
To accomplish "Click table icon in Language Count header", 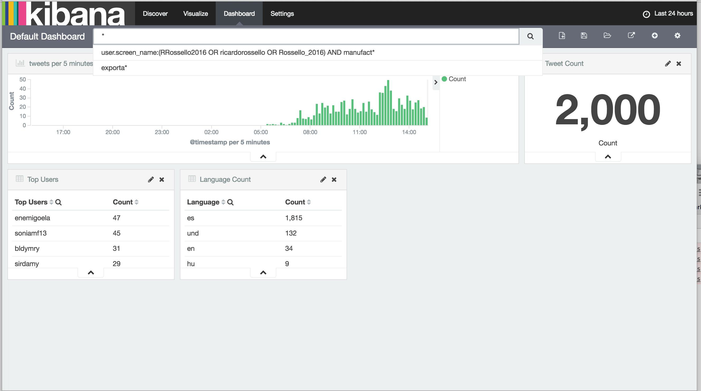I will [x=192, y=179].
